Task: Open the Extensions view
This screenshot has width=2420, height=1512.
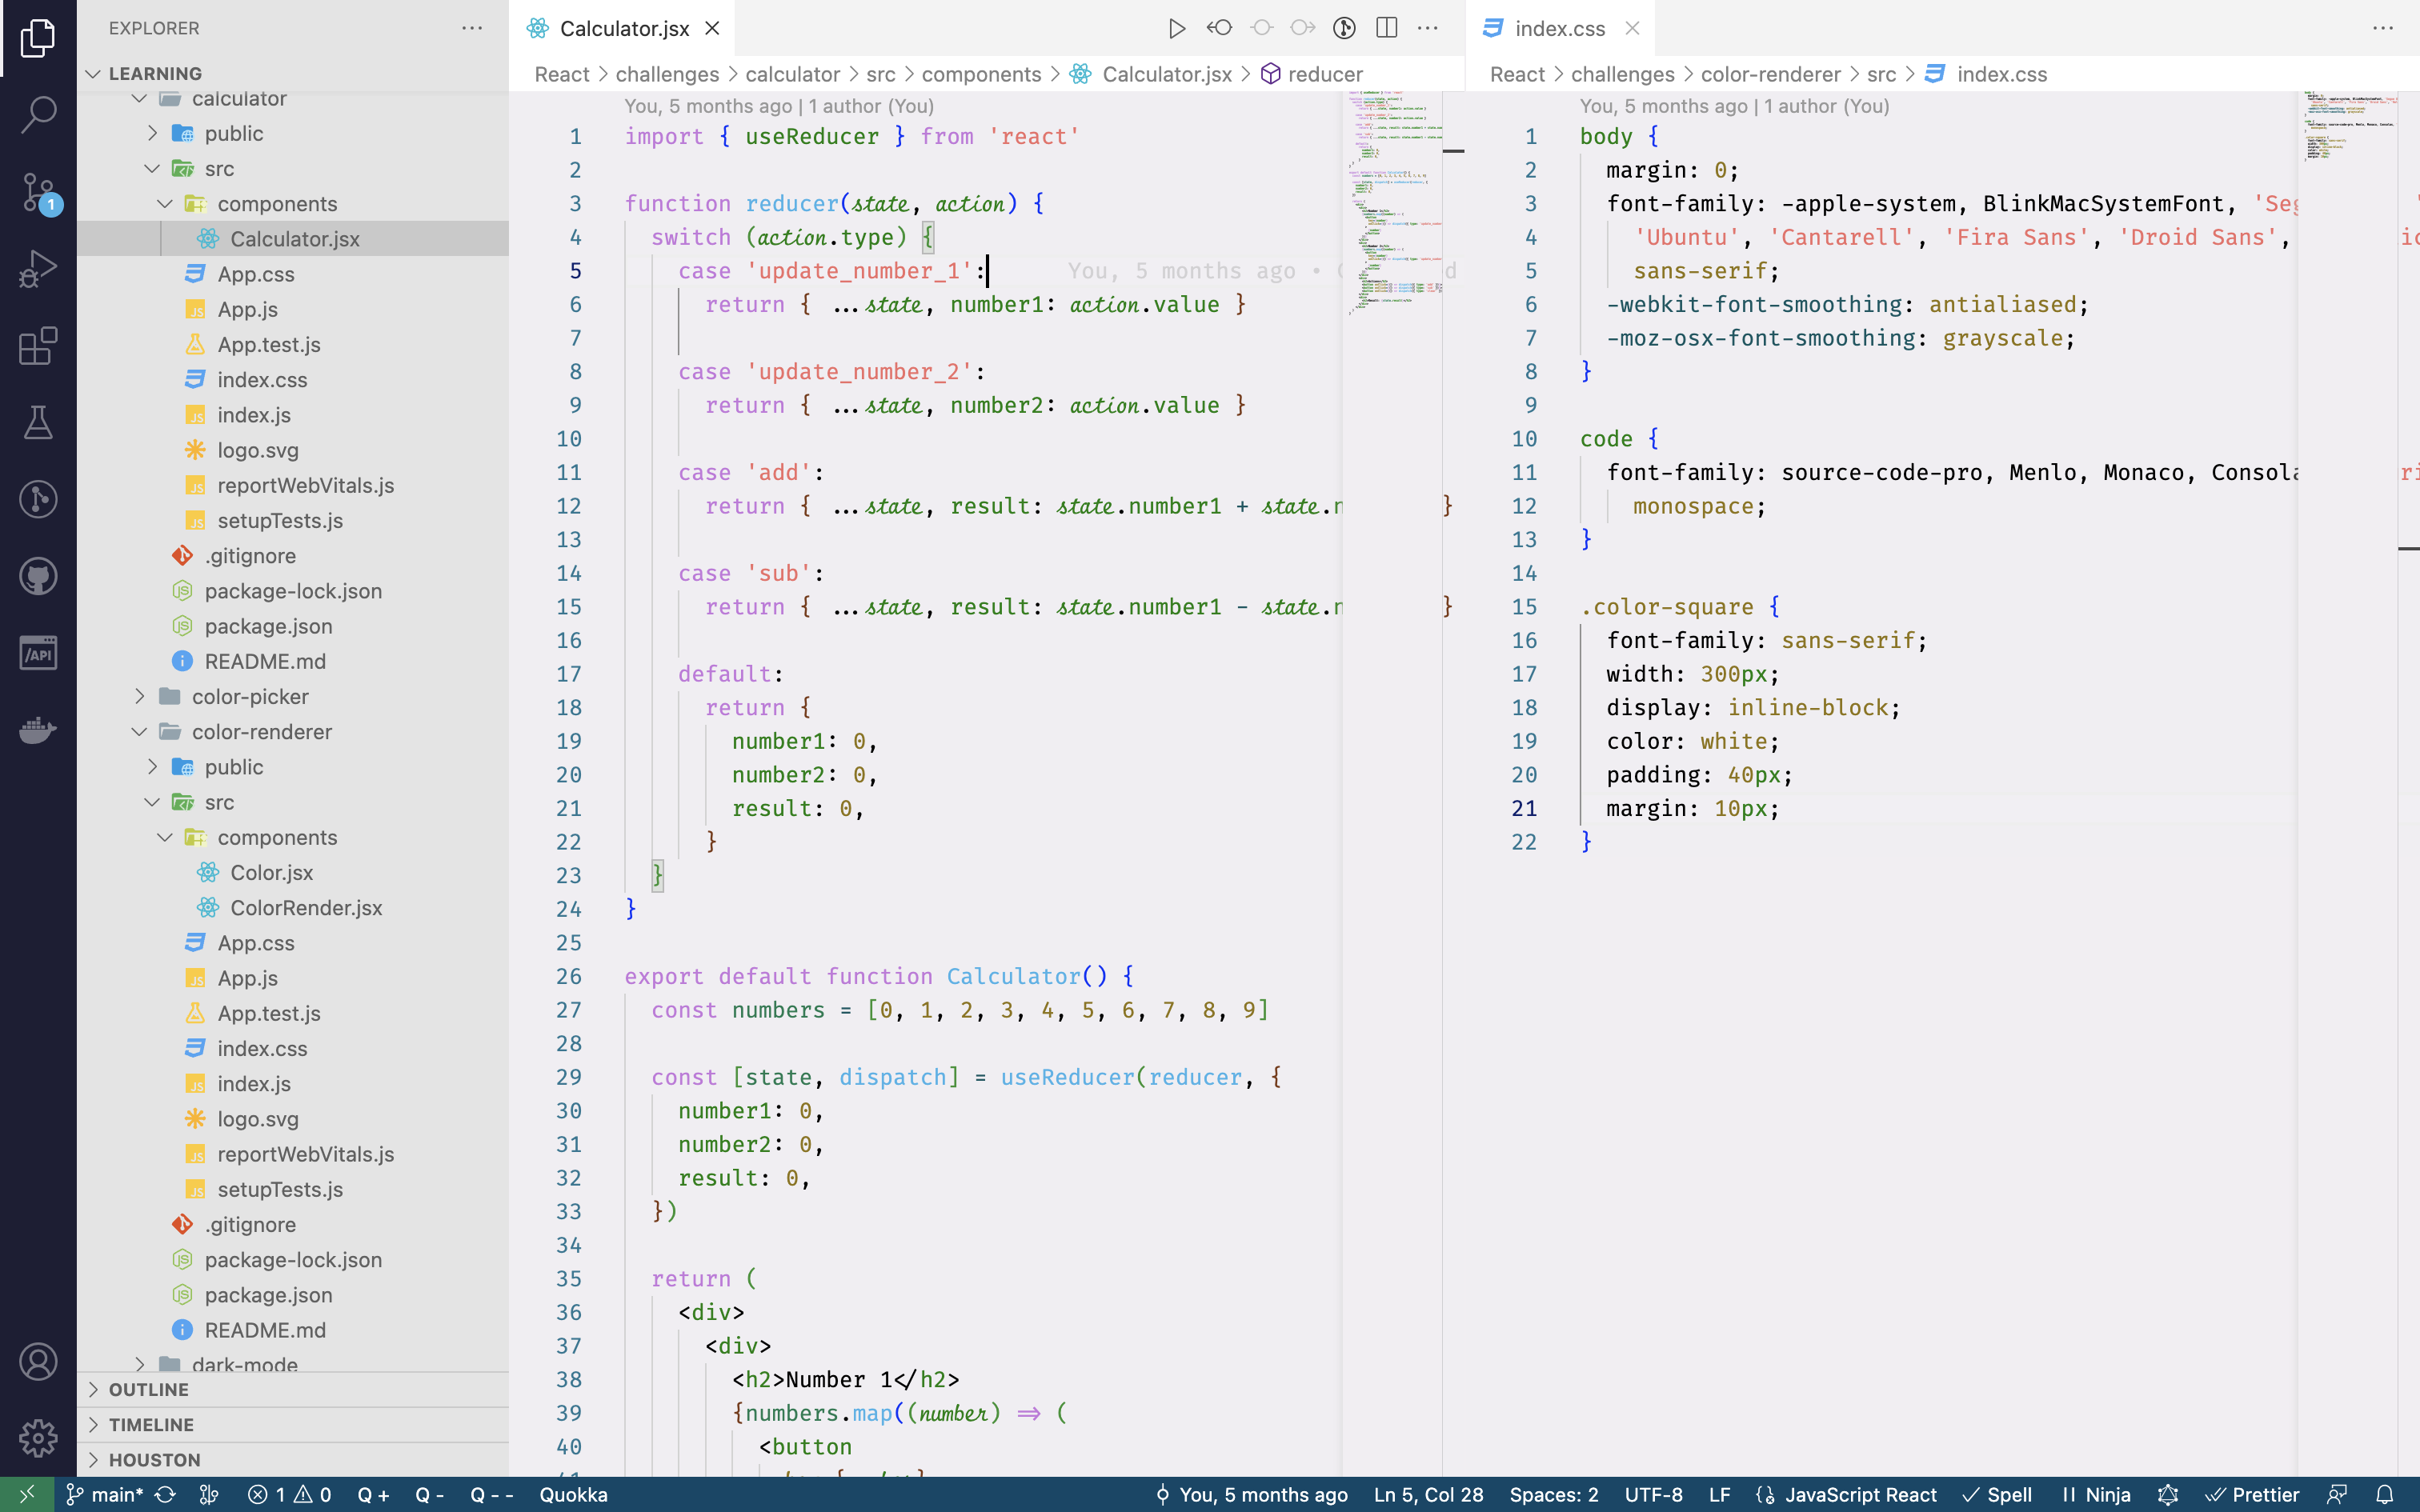Action: pos(38,346)
